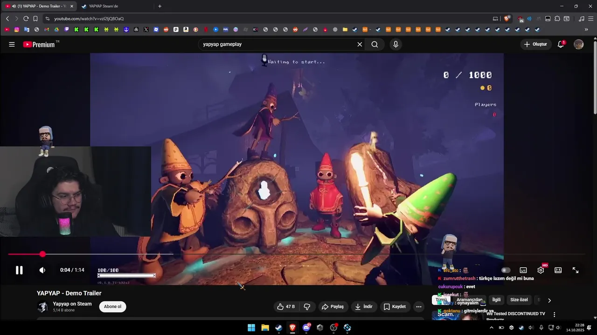Open the Gmail bookmark
Viewport: 597px width, 335px height.
pyautogui.click(x=47, y=29)
